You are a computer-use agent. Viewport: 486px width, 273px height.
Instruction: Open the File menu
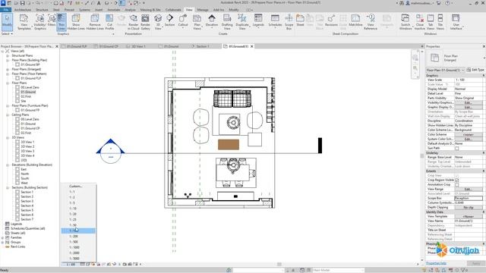pos(5,10)
